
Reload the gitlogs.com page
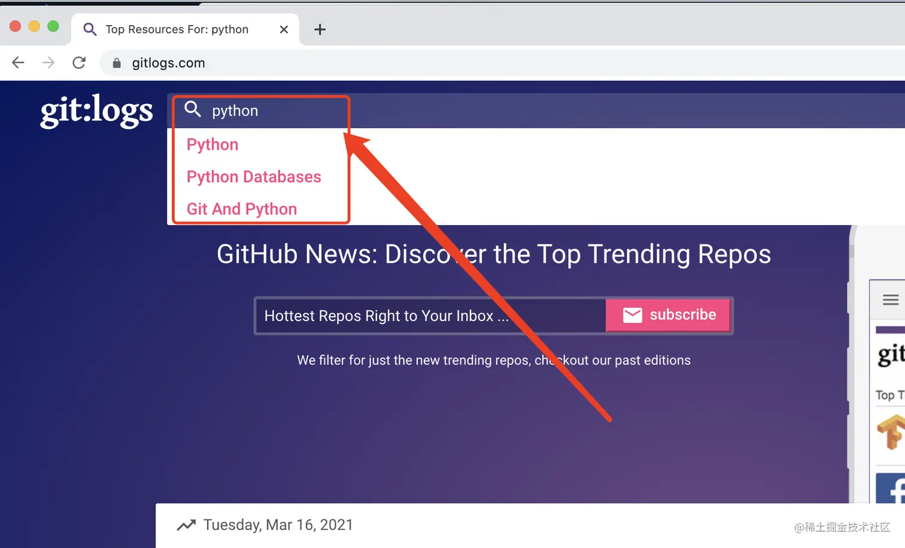(x=79, y=62)
